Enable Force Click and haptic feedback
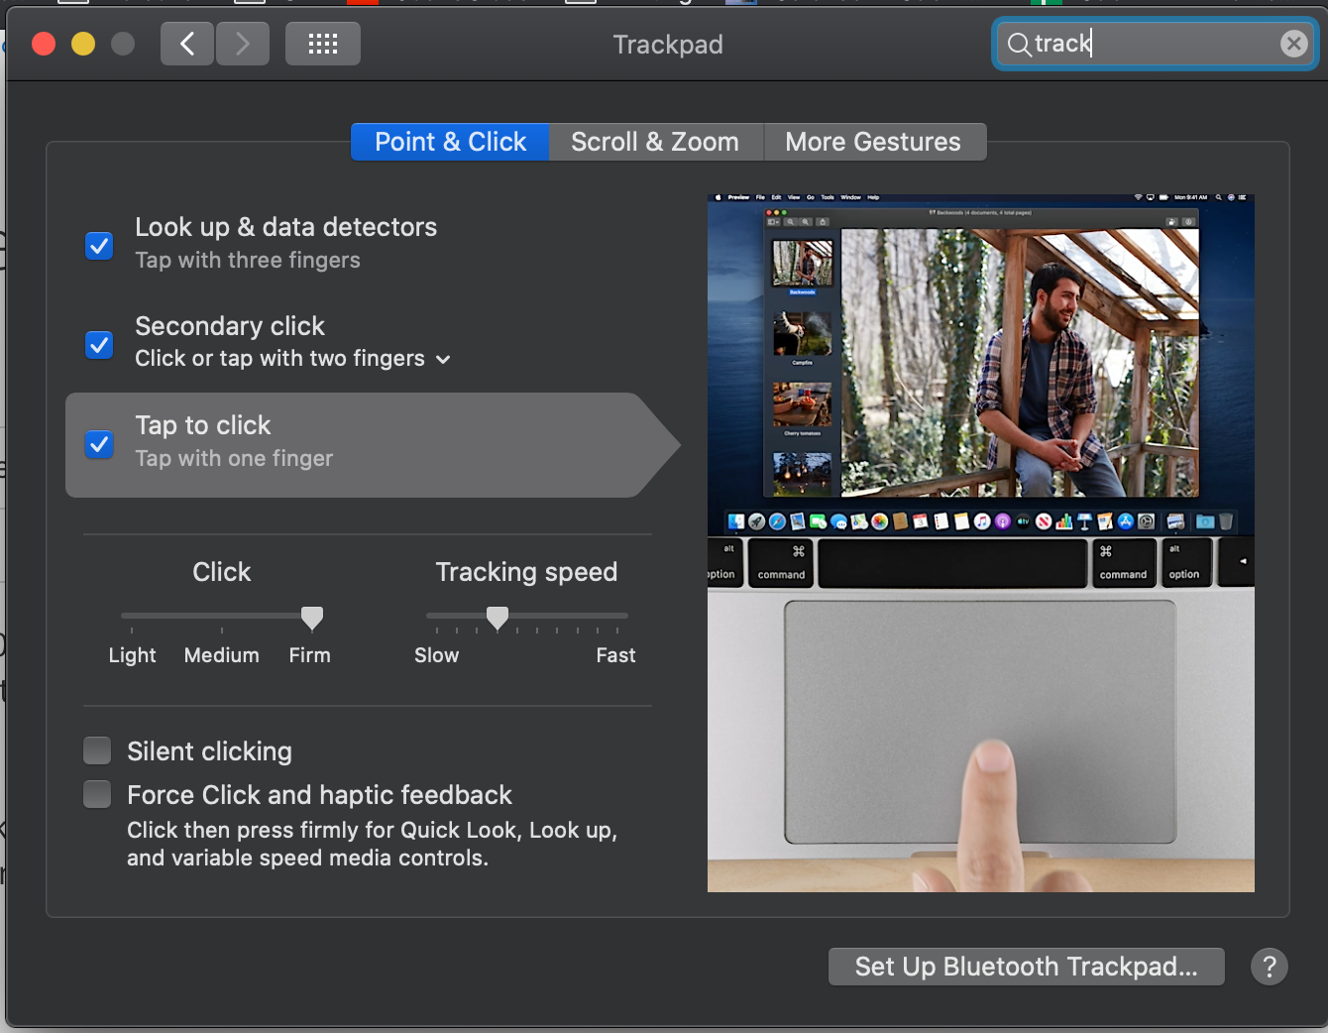The height and width of the screenshot is (1033, 1328). tap(97, 794)
